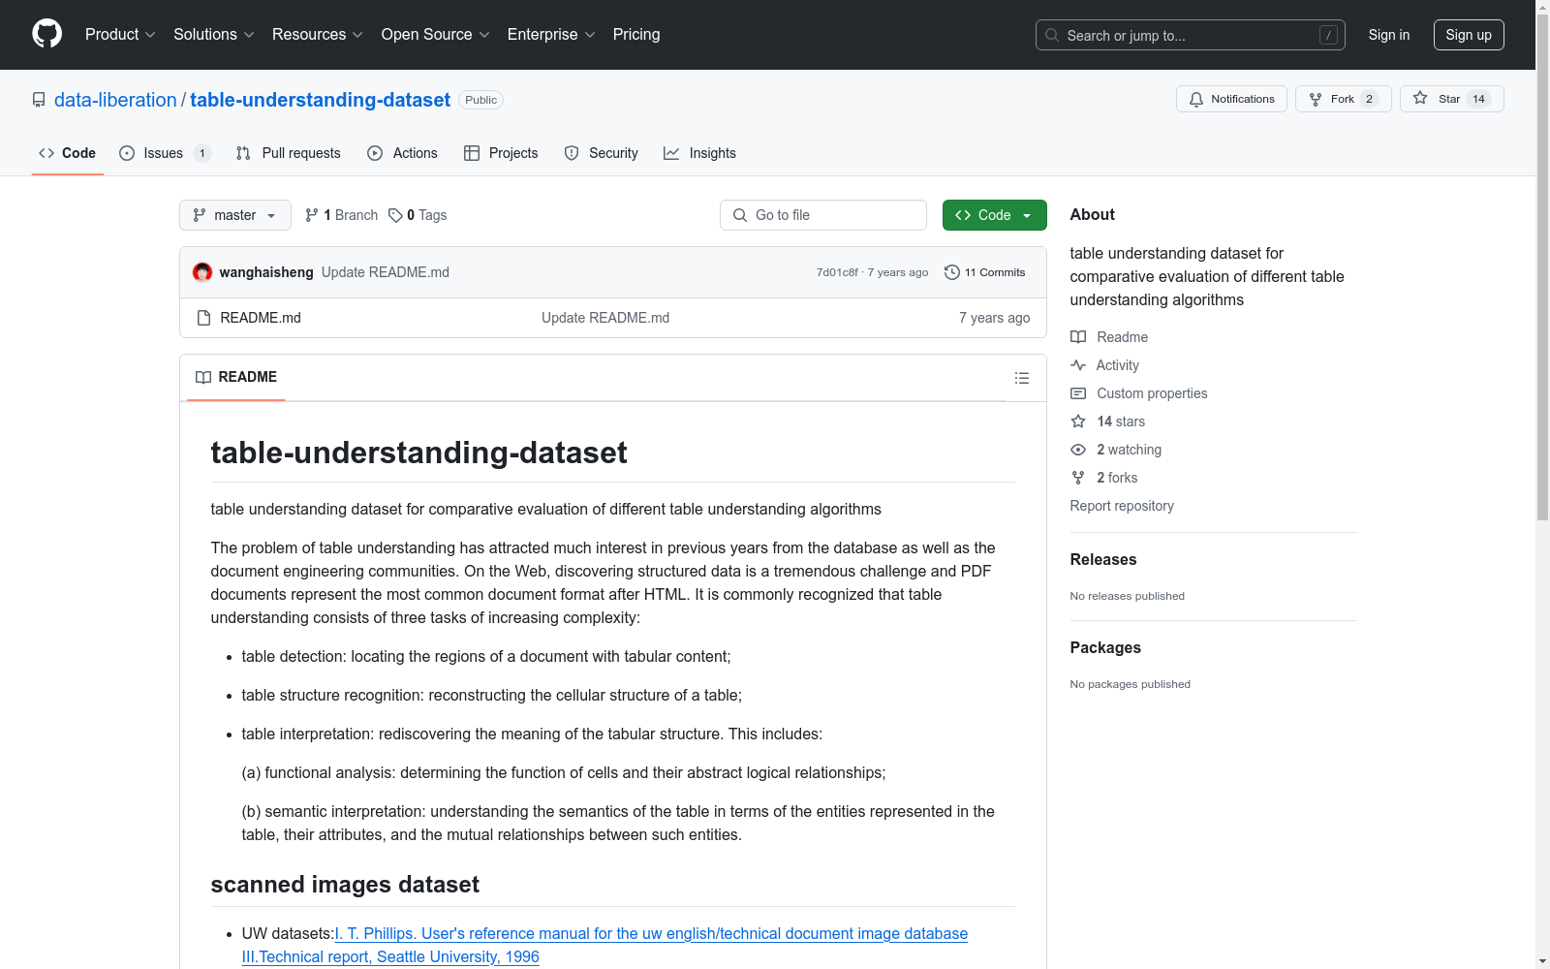Image resolution: width=1550 pixels, height=969 pixels.
Task: Open Custom properties link
Action: point(1139,393)
